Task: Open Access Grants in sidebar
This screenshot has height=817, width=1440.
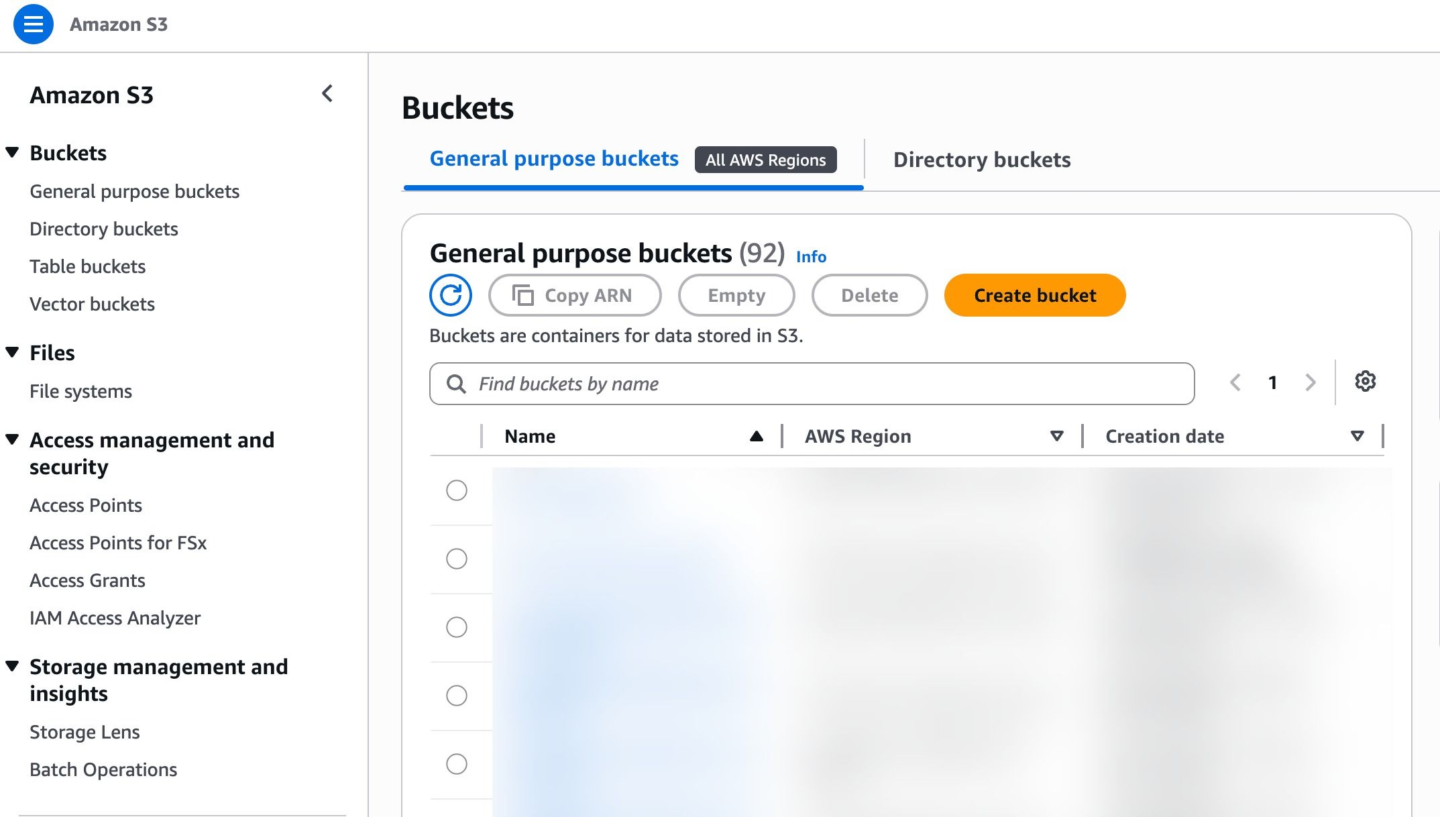Action: coord(87,581)
